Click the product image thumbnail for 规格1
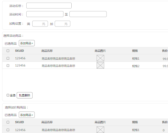 [100, 58]
